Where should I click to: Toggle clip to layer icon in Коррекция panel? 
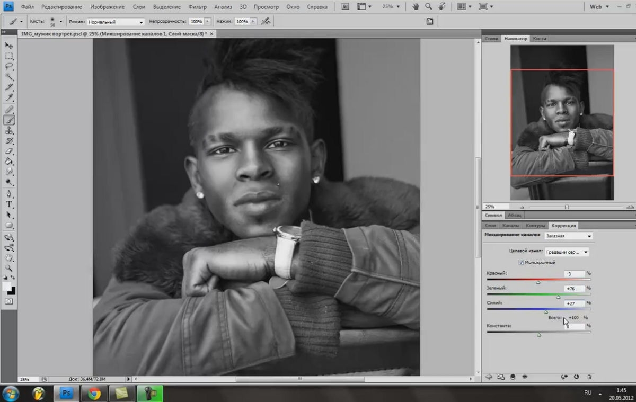point(513,377)
